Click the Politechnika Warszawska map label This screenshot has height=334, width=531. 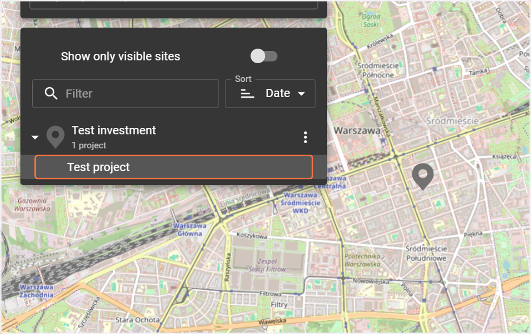(x=362, y=260)
